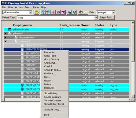Click the file icon of ANEWFEATURE.C-1
Viewport: 136px width, 118px height.
[22, 45]
